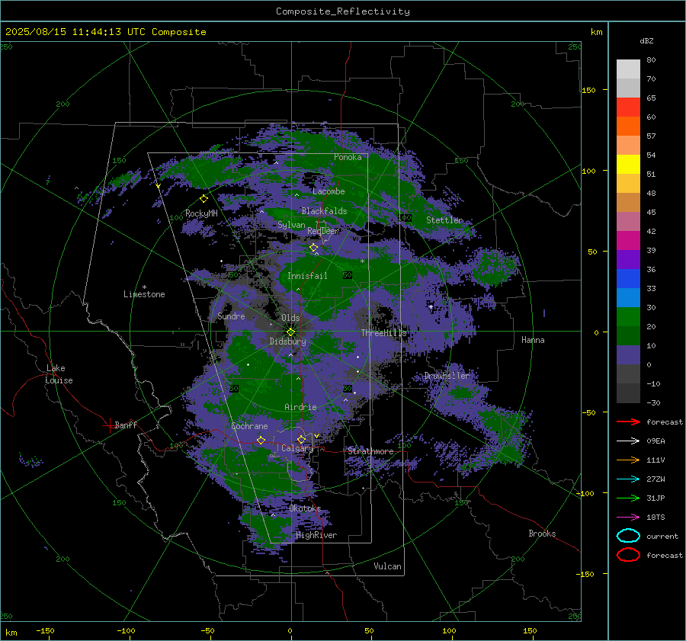Click the Strathmore label
The width and height of the screenshot is (686, 641).
370,451
